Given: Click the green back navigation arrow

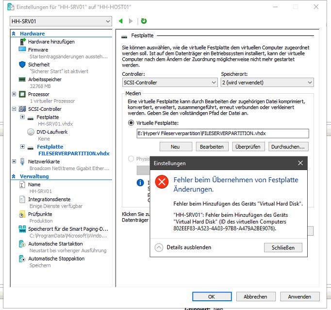Looking at the screenshot, I should pos(121,21).
